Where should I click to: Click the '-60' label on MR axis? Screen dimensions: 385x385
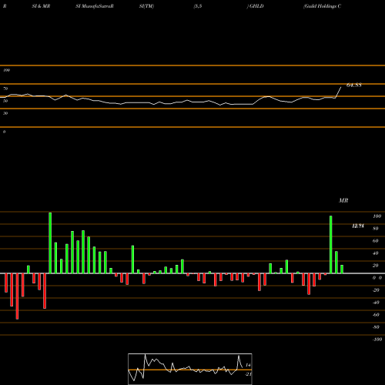point(376,315)
